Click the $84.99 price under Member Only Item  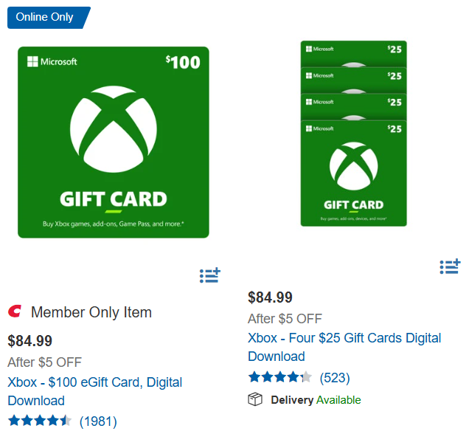(30, 341)
